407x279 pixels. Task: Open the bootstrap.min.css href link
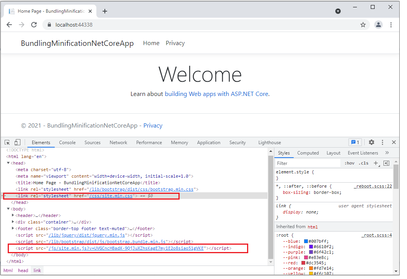(141, 189)
